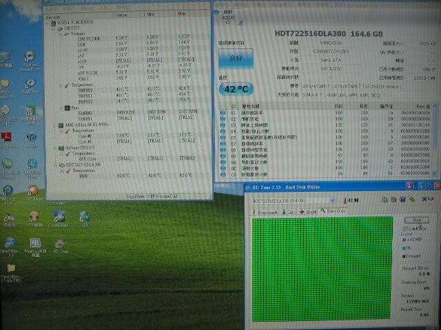The height and width of the screenshot is (330, 441).
Task: Collapse the HWMonitor root computer node
Action: tap(48, 23)
